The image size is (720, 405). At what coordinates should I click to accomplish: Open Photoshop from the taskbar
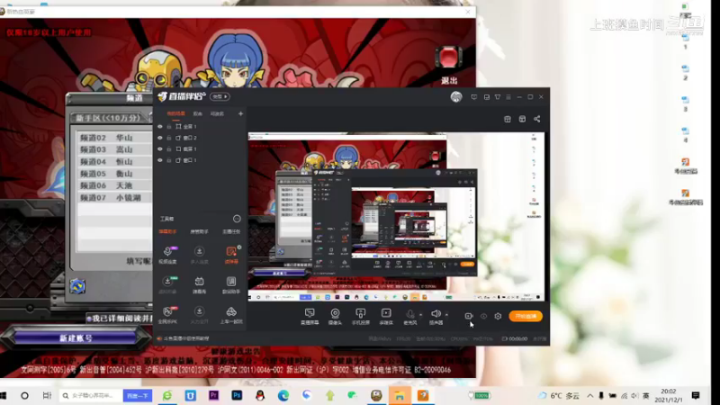pyautogui.click(x=237, y=395)
